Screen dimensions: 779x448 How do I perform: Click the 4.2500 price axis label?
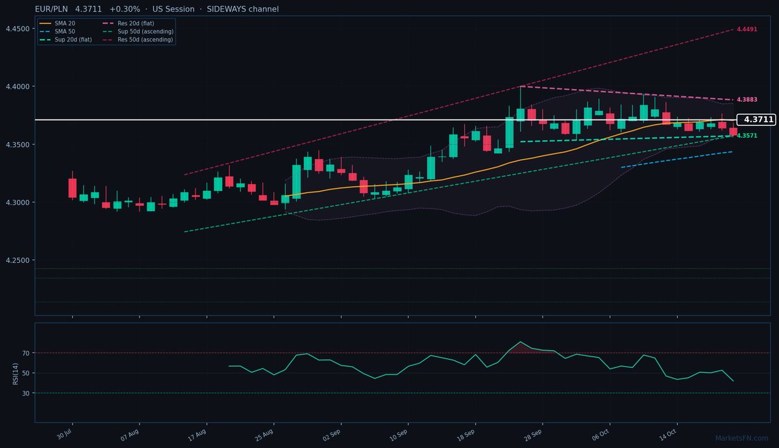(x=17, y=260)
